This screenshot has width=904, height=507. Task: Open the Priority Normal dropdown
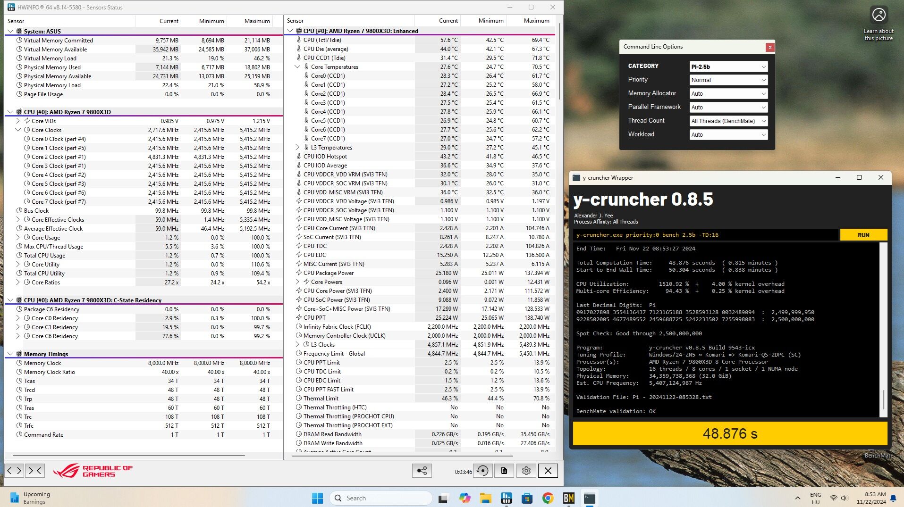click(728, 80)
